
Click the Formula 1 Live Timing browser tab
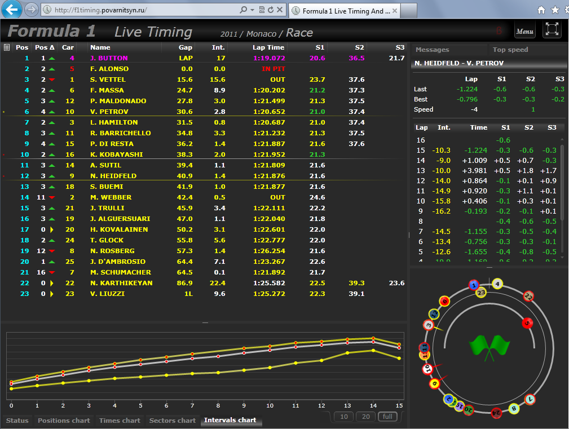(x=345, y=11)
